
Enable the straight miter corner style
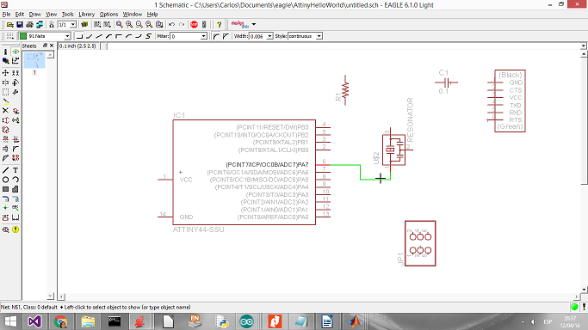(226, 36)
